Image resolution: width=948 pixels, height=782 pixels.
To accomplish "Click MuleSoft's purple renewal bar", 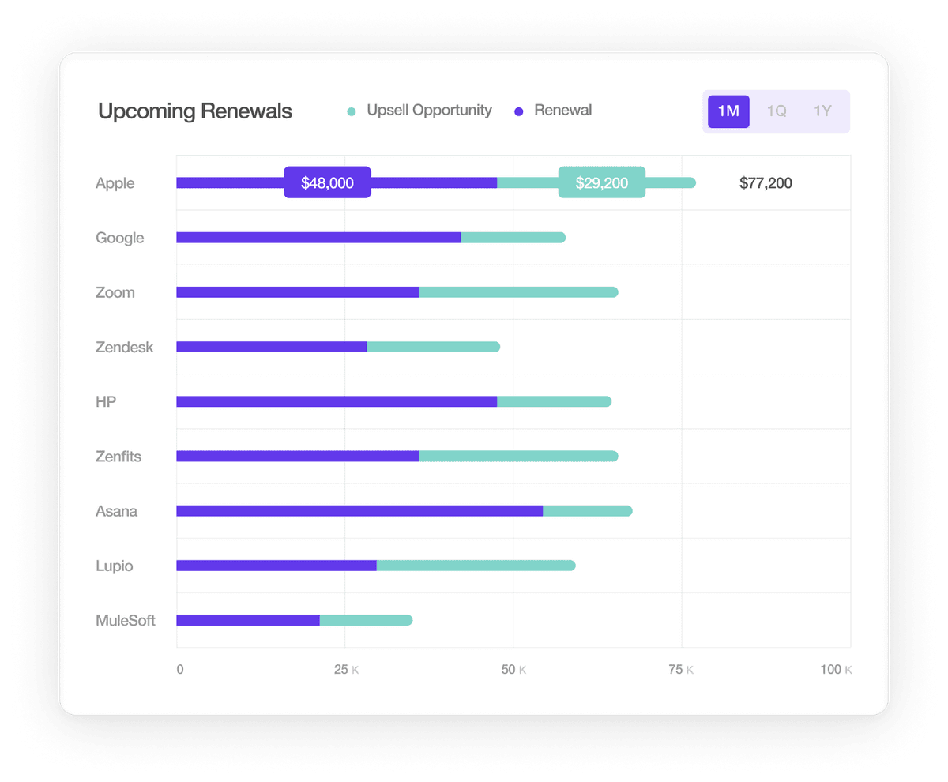I will click(248, 620).
